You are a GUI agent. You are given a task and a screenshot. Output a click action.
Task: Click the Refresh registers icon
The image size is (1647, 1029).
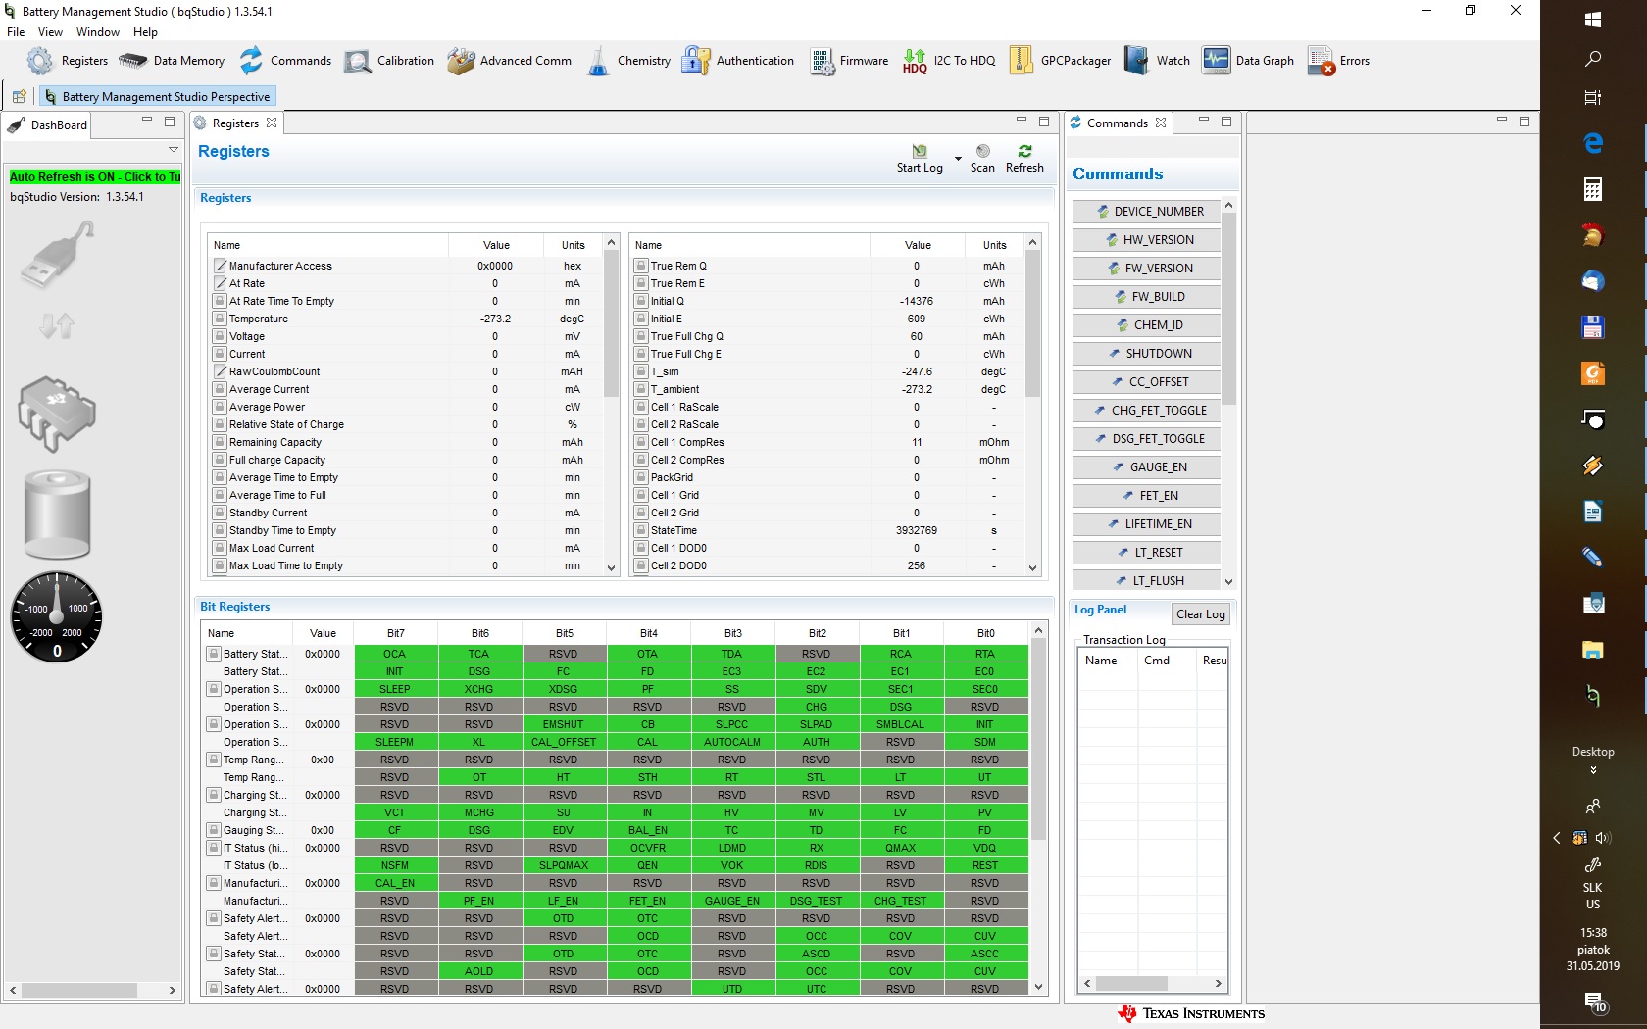point(1024,151)
